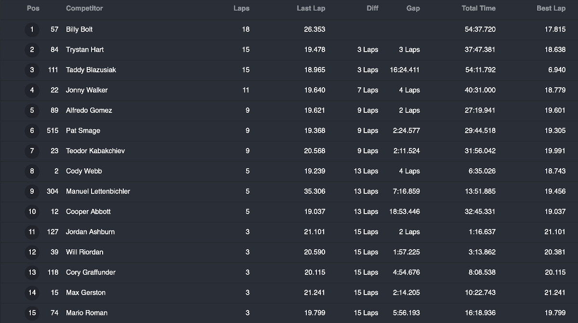Select the Total Time column header
The width and height of the screenshot is (578, 323).
click(478, 8)
